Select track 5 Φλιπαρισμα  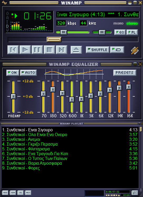pyautogui.click(x=70, y=149)
